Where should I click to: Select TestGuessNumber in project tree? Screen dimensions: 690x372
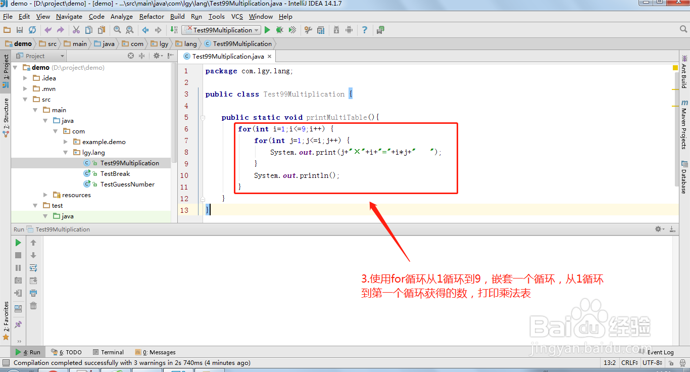(x=127, y=184)
